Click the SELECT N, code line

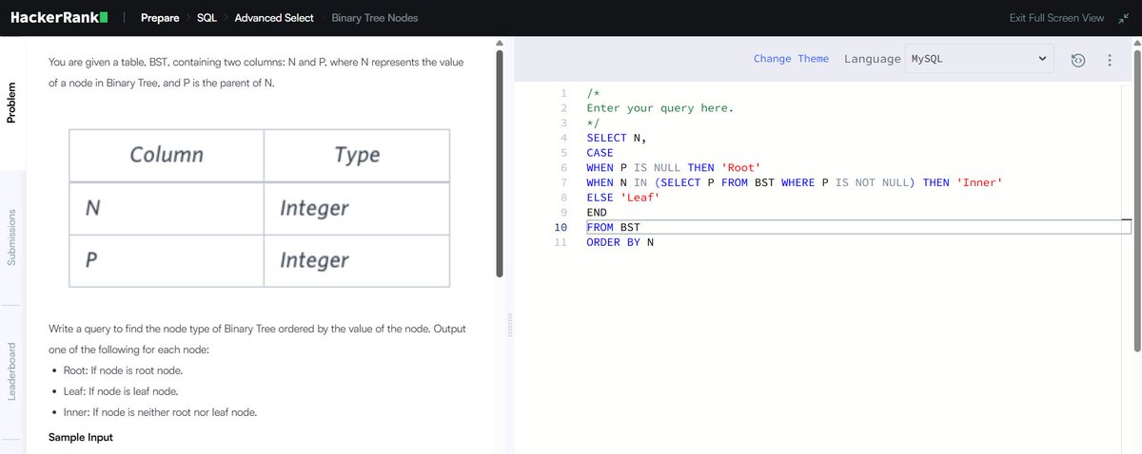[x=617, y=138]
